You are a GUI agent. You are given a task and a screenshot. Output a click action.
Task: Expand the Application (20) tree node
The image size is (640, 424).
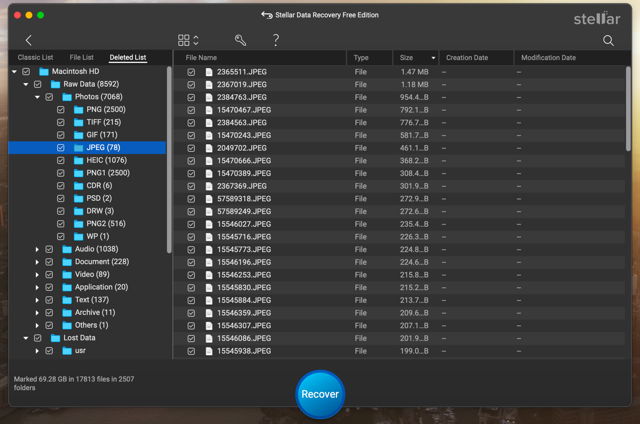click(x=37, y=287)
